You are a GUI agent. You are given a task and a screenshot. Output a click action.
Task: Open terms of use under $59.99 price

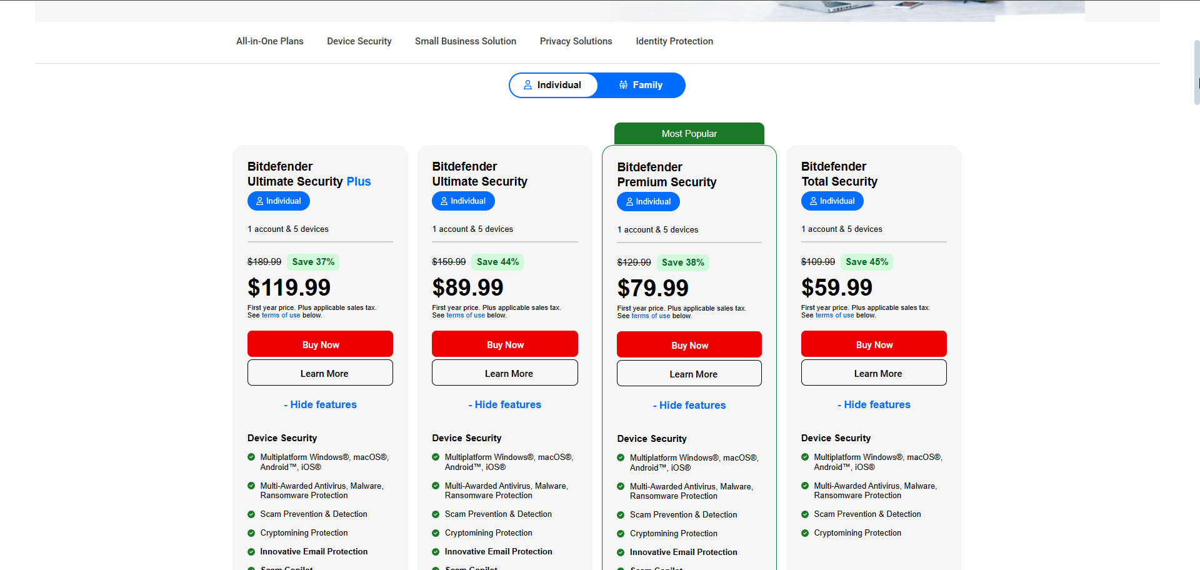coord(834,316)
